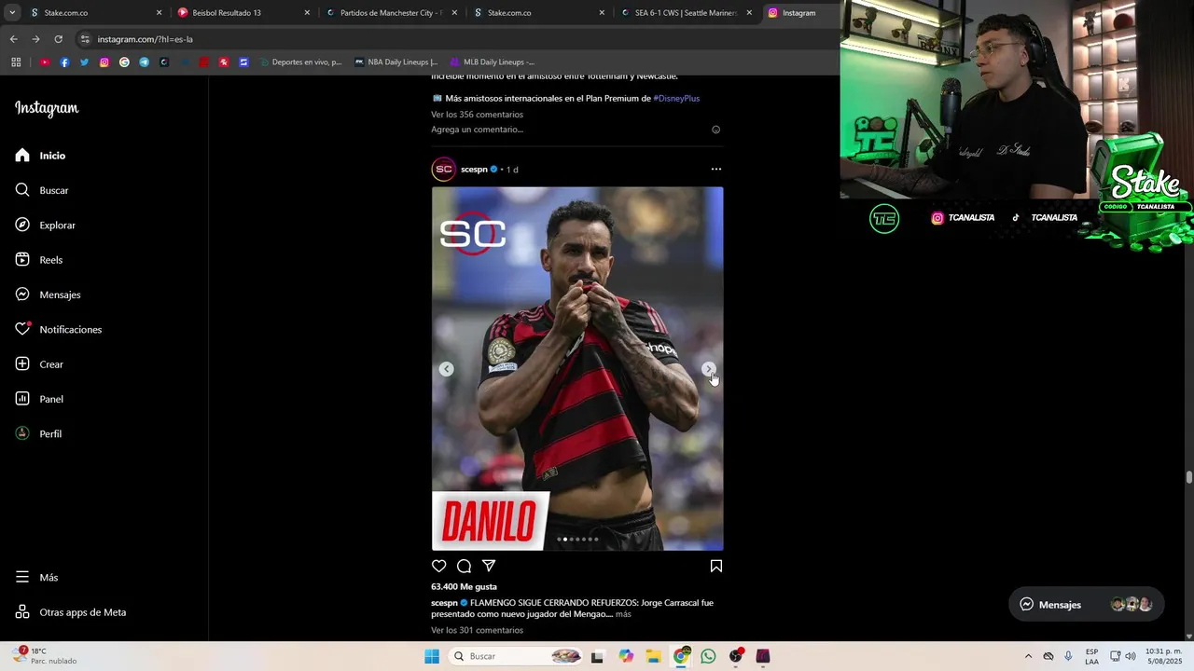Open the Panel dashboard icon
This screenshot has height=671, width=1194.
22,399
